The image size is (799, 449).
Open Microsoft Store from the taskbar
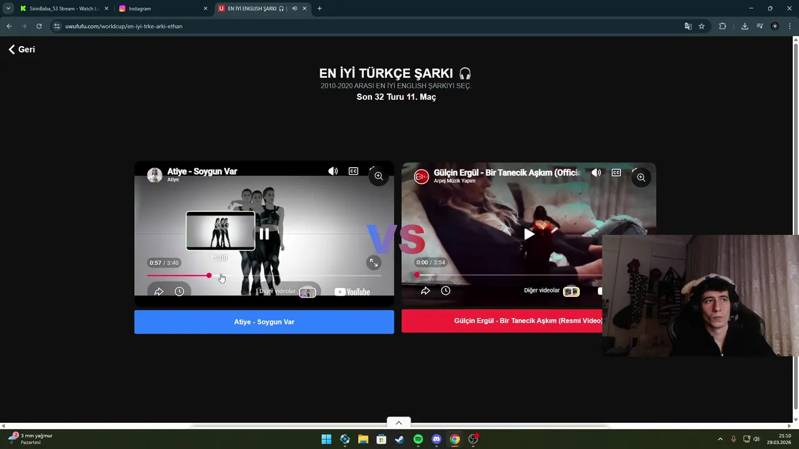point(381,439)
